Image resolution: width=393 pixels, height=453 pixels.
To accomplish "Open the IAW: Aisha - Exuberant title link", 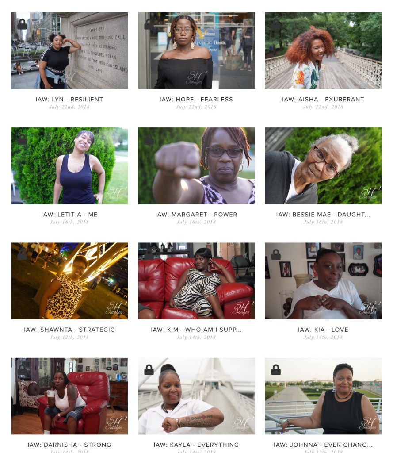I will click(323, 100).
